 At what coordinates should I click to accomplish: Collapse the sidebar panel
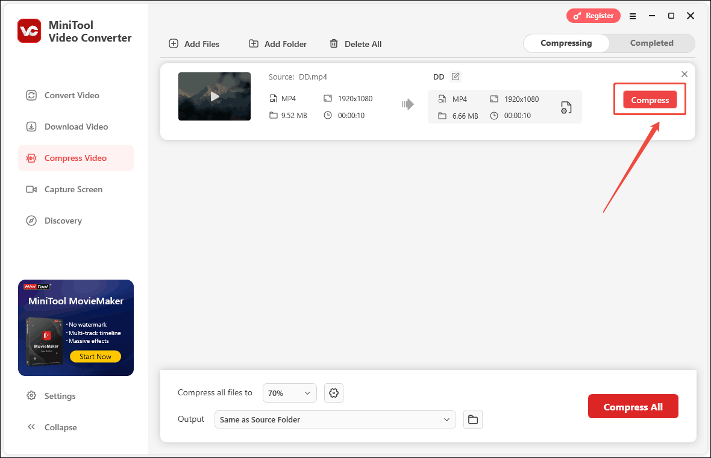(52, 427)
